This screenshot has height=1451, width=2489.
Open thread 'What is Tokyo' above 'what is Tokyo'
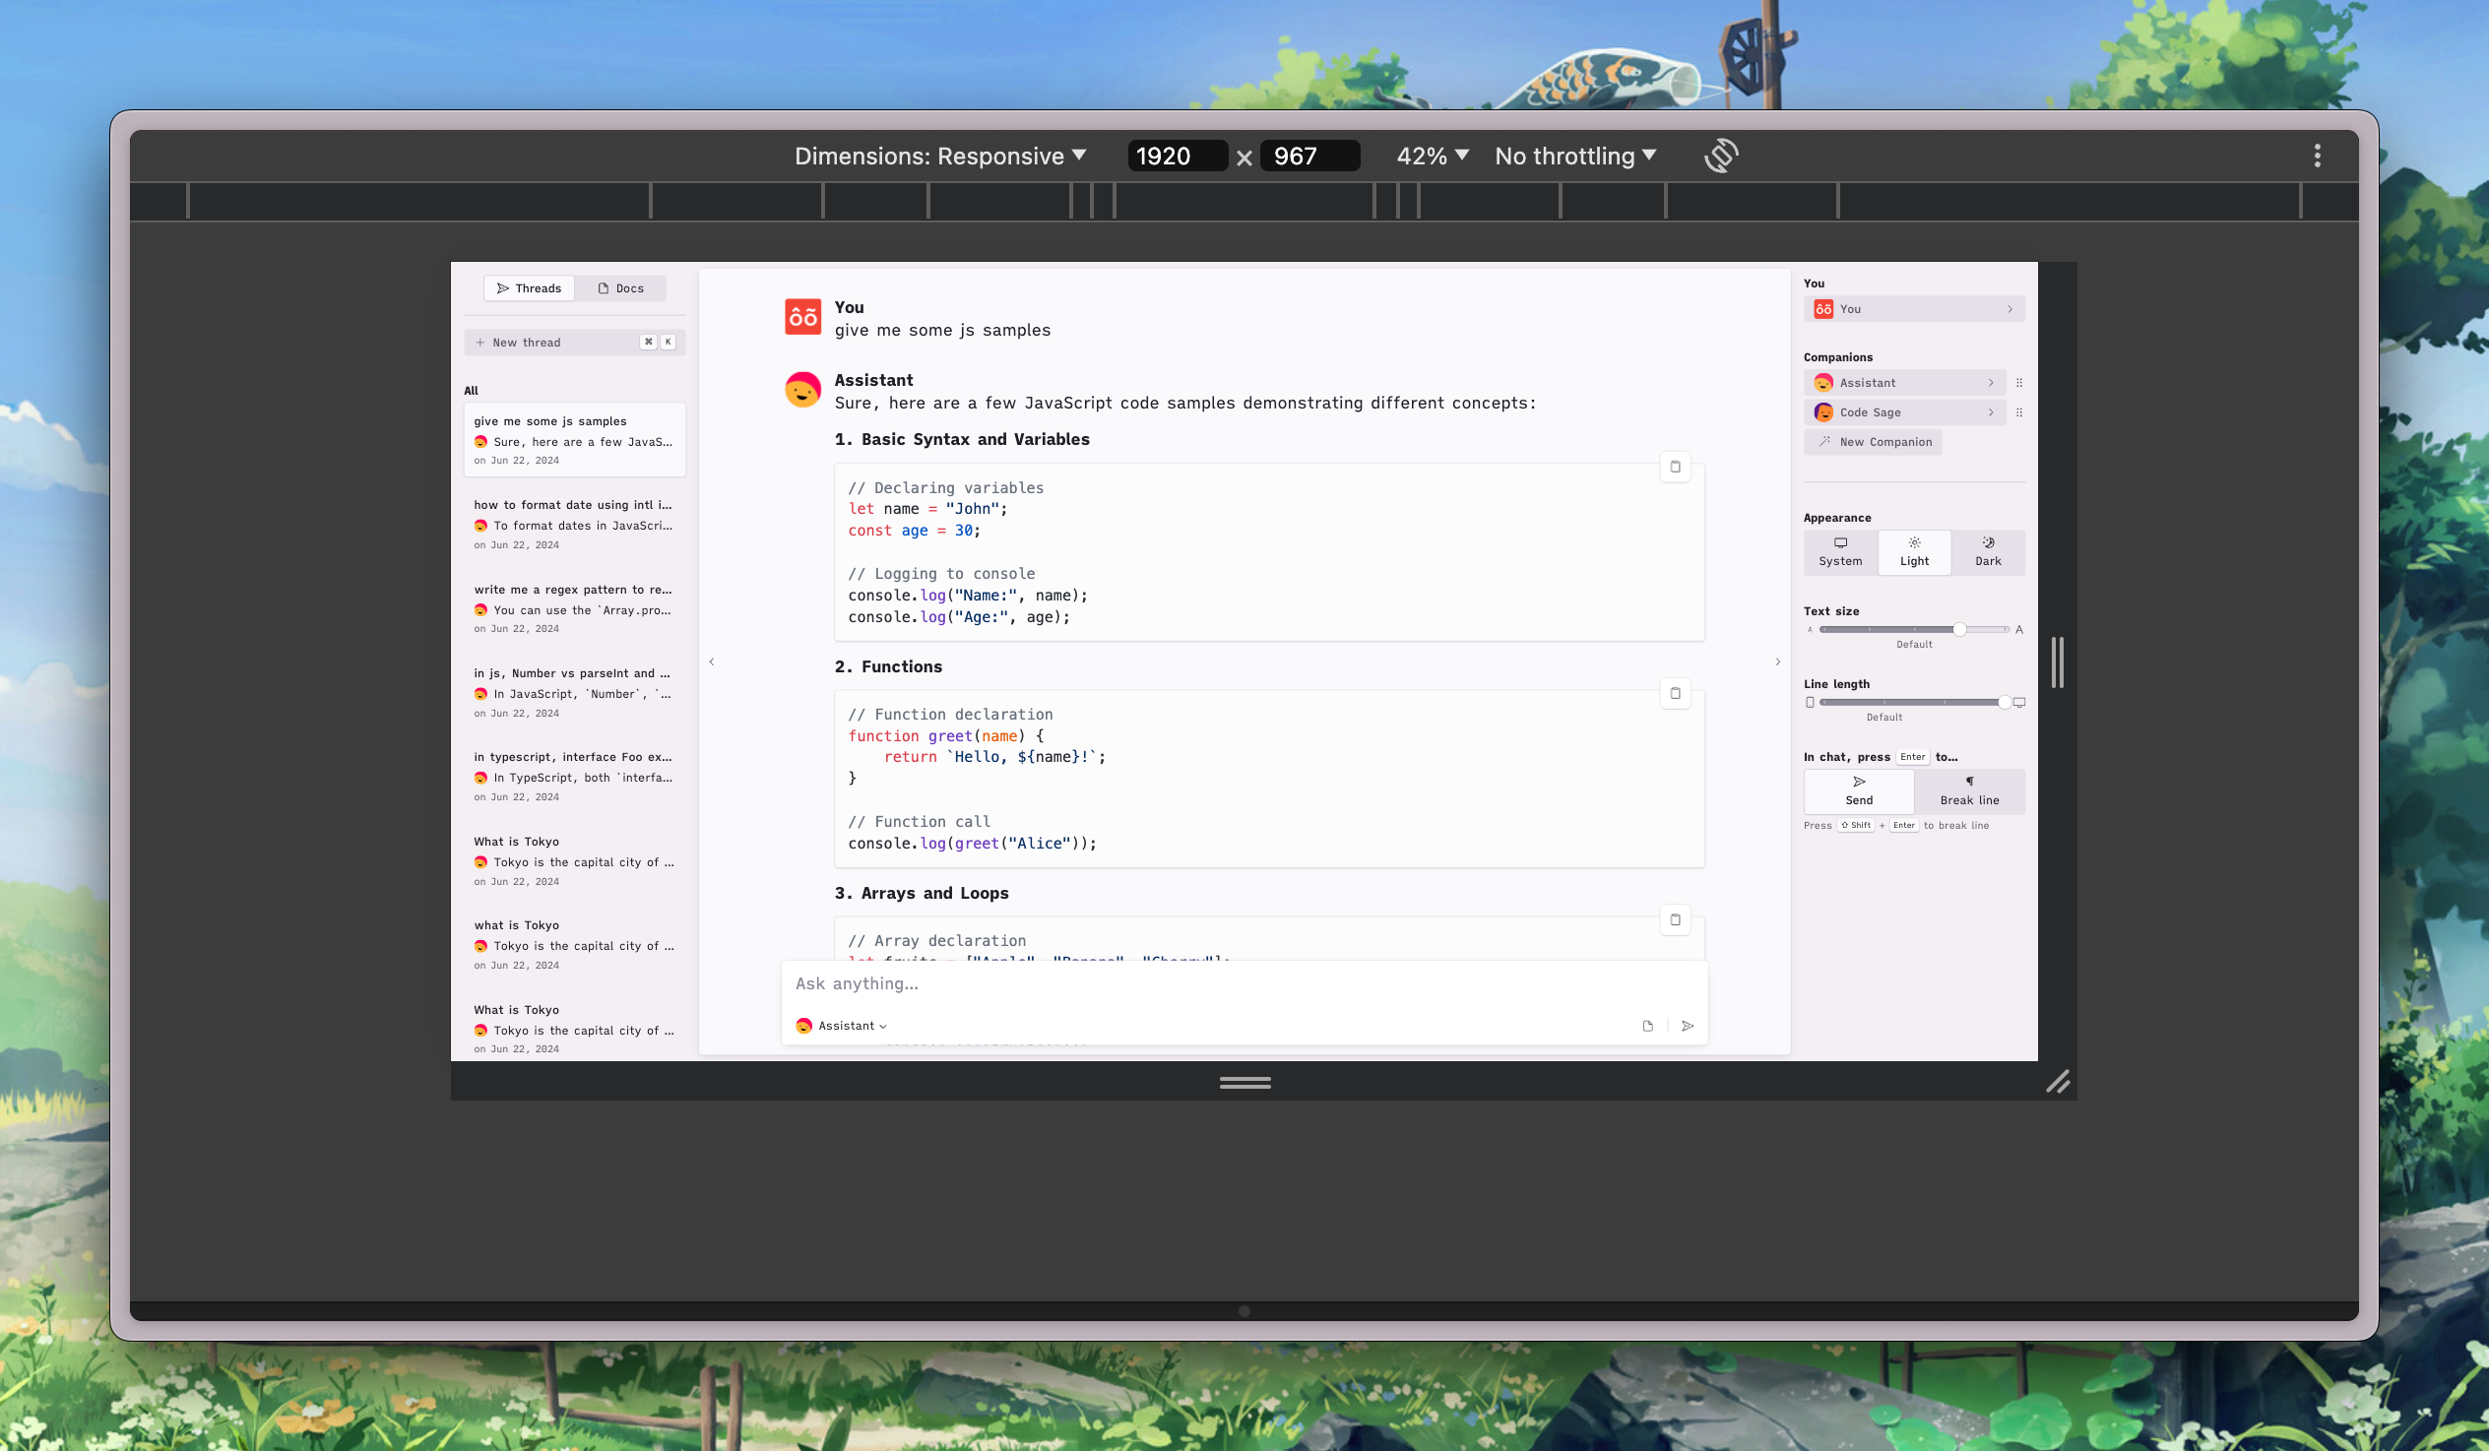click(574, 860)
